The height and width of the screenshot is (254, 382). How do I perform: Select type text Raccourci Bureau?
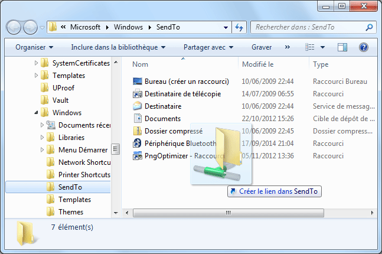(x=340, y=81)
